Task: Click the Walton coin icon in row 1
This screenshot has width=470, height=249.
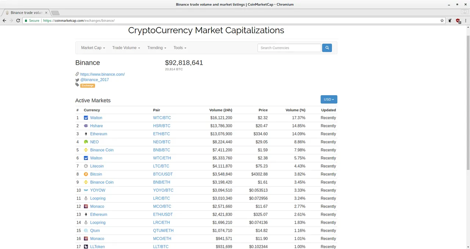Action: point(86,118)
